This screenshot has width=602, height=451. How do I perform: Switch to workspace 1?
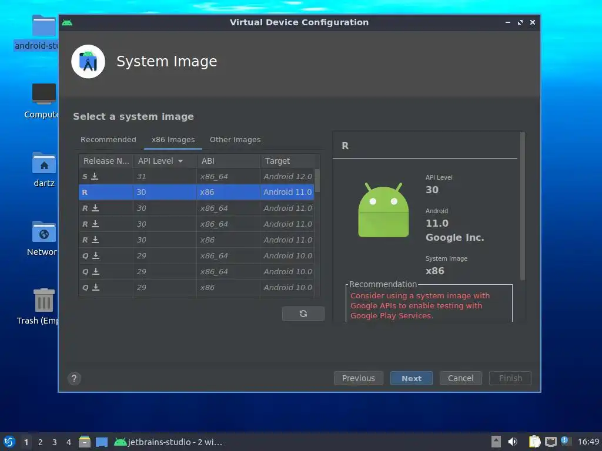26,442
